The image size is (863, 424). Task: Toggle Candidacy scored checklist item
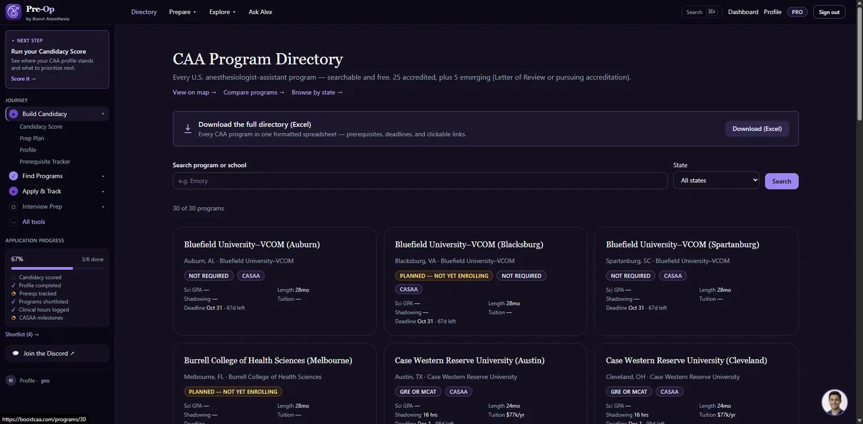tap(40, 277)
